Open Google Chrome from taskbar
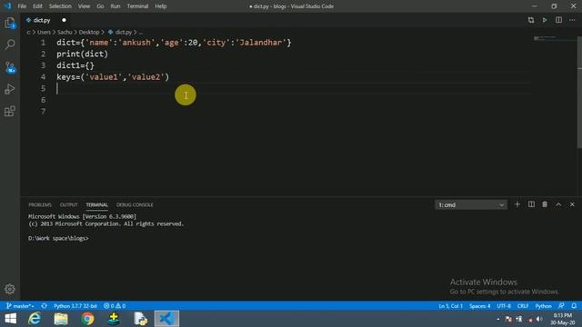This screenshot has height=327, width=582. (x=87, y=319)
